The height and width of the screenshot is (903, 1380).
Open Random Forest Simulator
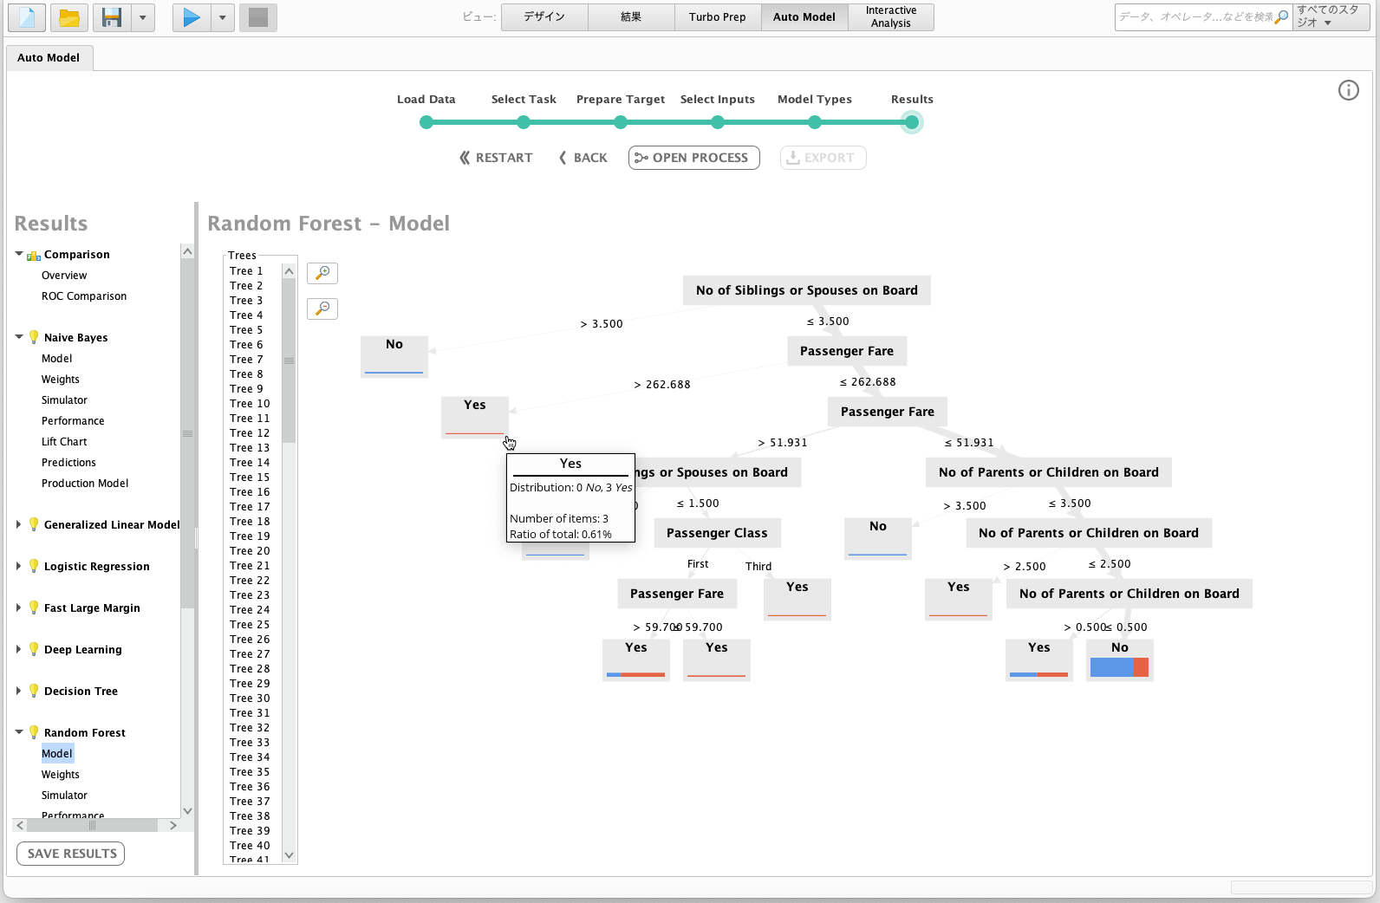(x=64, y=796)
